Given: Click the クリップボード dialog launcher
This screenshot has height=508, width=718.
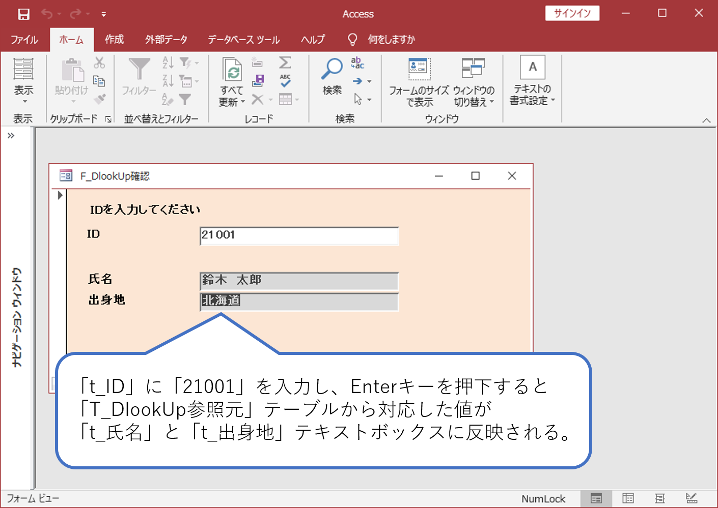Looking at the screenshot, I should tap(107, 118).
